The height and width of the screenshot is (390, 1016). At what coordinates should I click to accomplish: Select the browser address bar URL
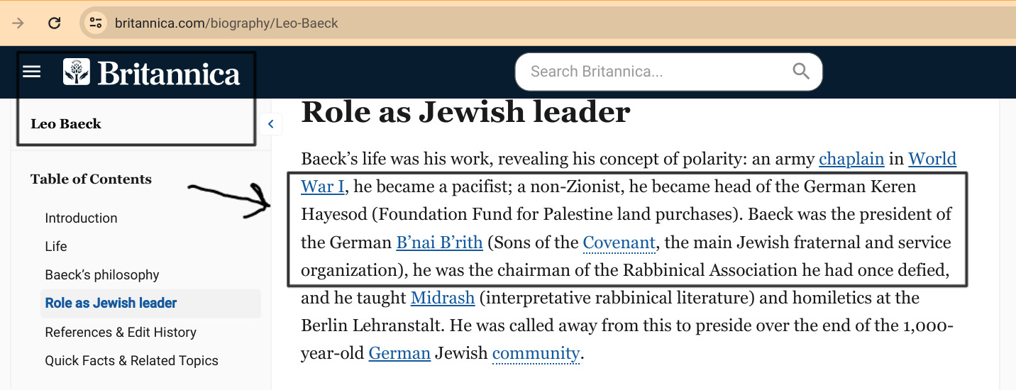tap(227, 23)
